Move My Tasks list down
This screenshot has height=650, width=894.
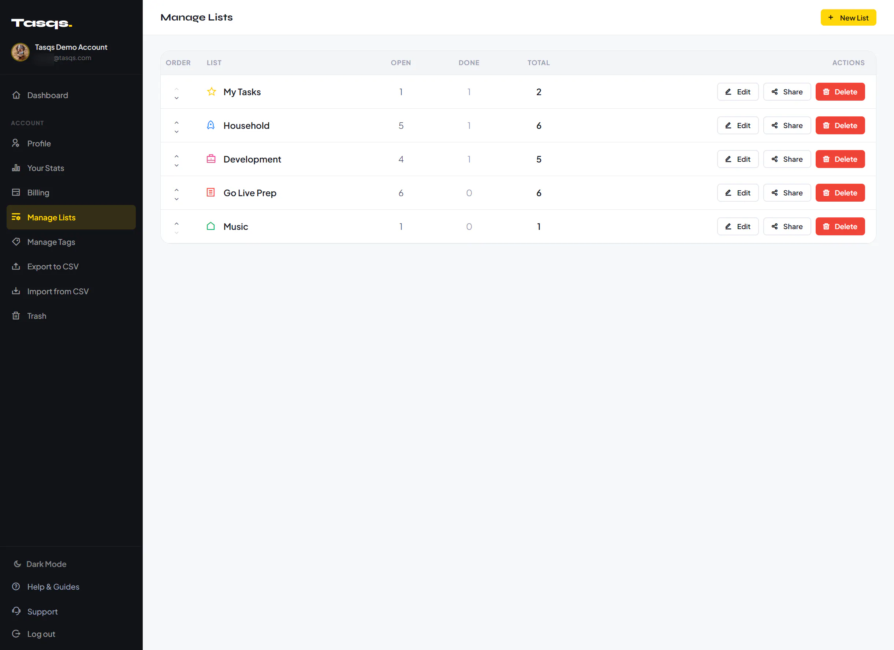click(x=176, y=98)
